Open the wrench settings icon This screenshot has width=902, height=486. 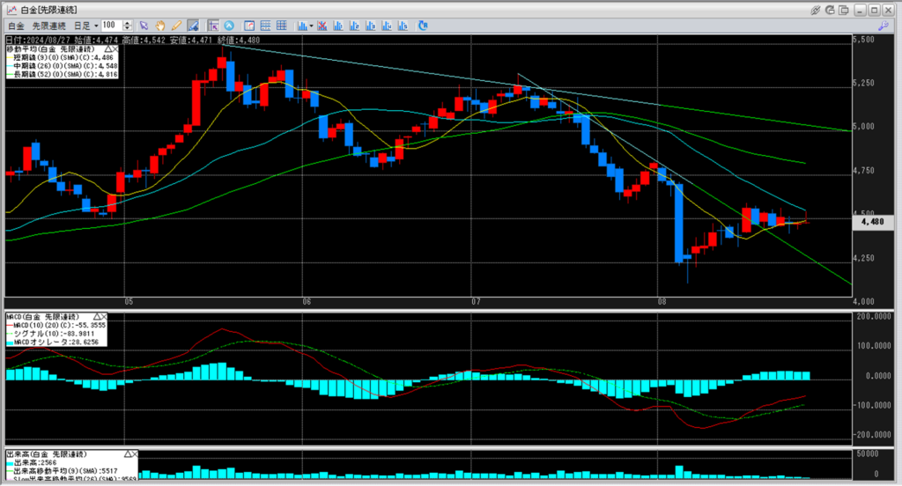(x=883, y=26)
